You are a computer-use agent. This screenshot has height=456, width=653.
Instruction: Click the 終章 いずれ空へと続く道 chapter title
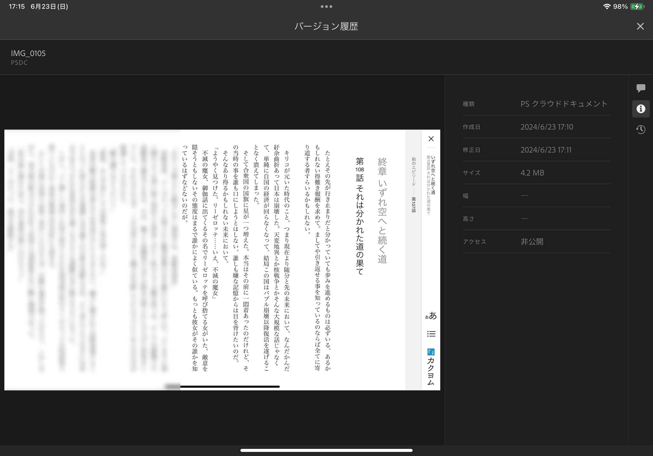382,211
